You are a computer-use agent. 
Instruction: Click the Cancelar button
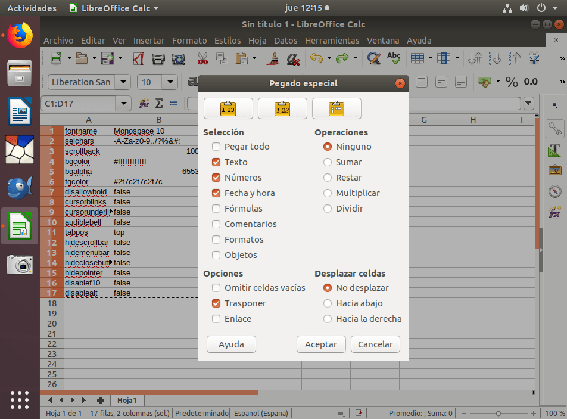(x=375, y=344)
